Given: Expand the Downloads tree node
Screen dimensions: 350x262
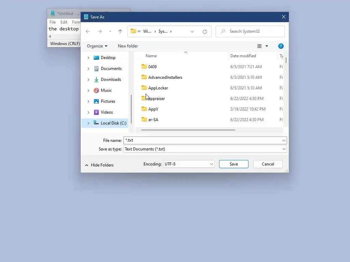Looking at the screenshot, I should 89,79.
